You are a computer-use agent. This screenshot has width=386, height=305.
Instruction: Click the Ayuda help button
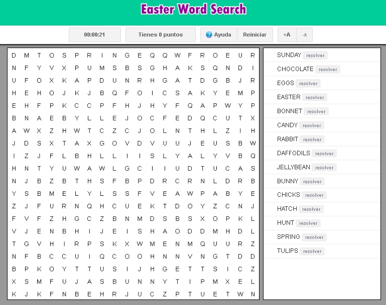click(x=218, y=35)
